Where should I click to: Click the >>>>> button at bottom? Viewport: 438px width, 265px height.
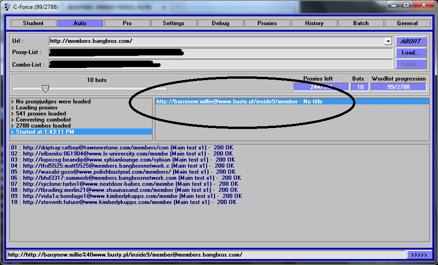click(x=419, y=255)
